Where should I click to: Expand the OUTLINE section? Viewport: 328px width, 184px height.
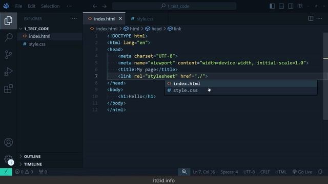[x=32, y=156]
